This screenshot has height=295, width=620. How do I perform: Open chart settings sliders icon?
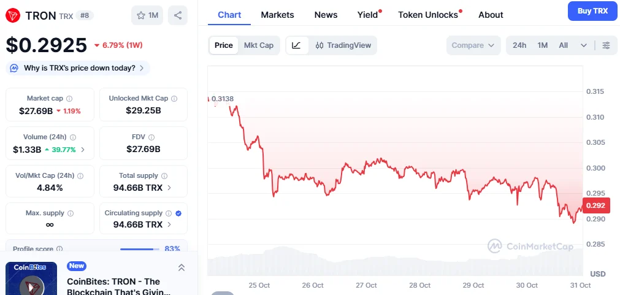[x=606, y=45]
